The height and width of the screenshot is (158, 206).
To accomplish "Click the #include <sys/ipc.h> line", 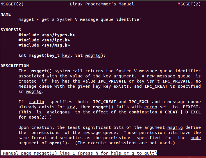I will coord(44,40).
